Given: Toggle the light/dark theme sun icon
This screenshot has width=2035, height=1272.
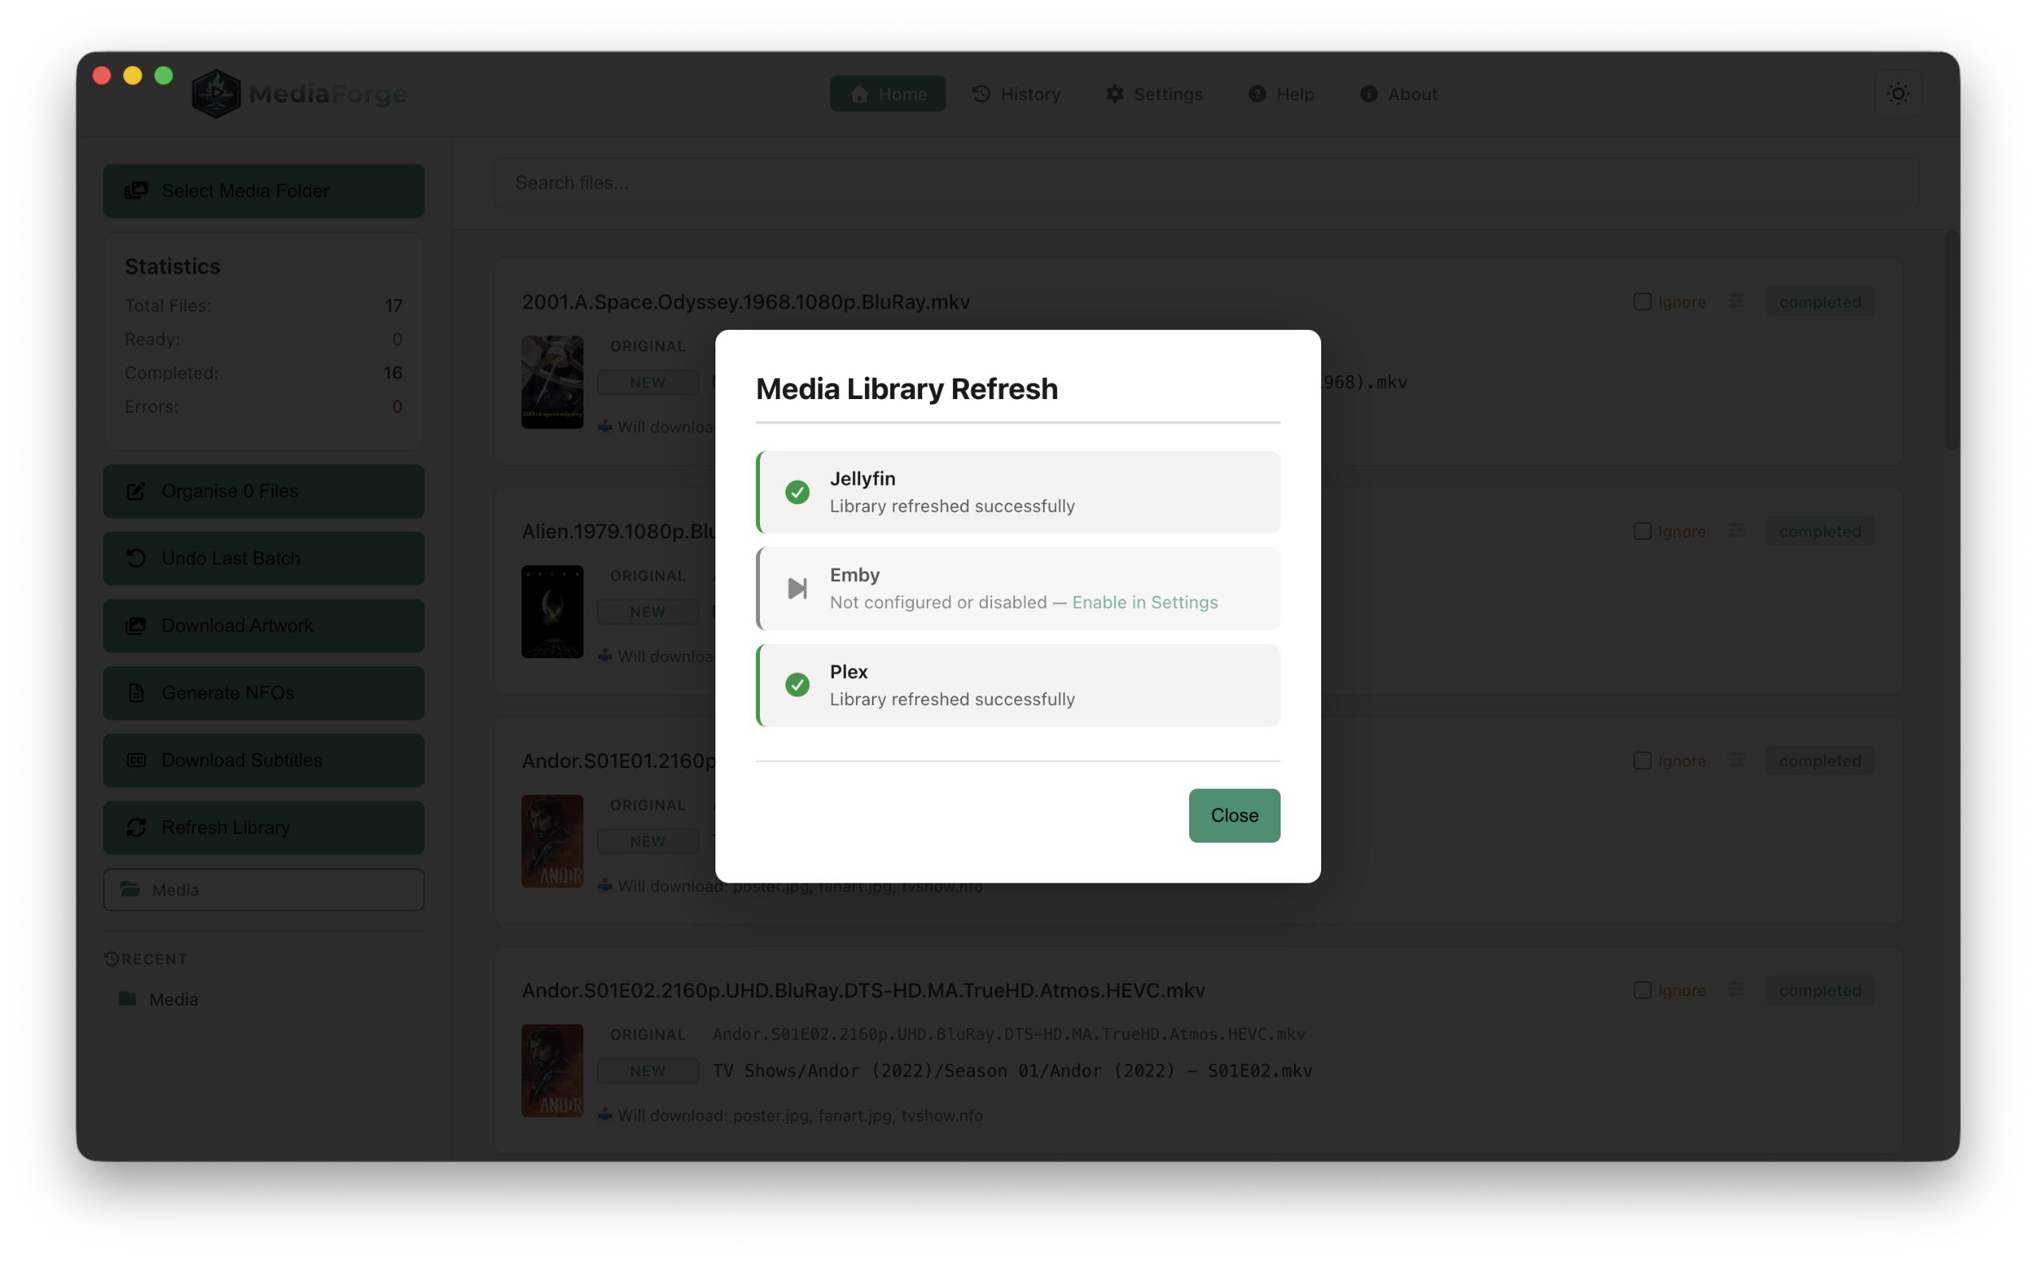Looking at the screenshot, I should 1899,93.
